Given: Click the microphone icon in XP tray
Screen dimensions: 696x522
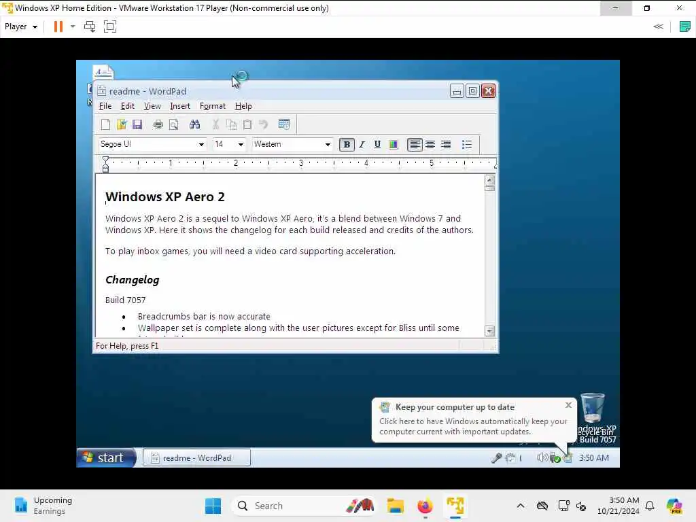Looking at the screenshot, I should click(496, 458).
